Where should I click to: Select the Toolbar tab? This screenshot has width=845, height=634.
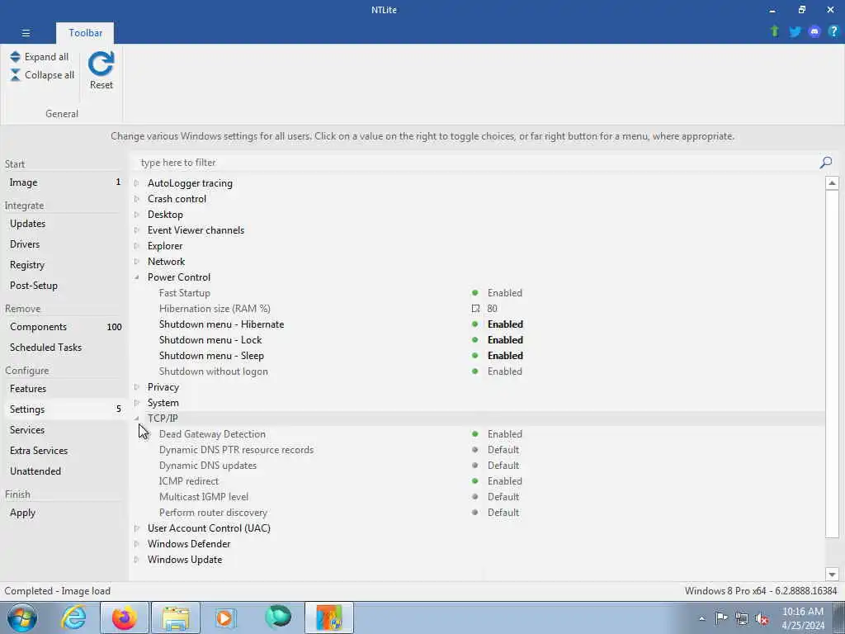tap(85, 33)
